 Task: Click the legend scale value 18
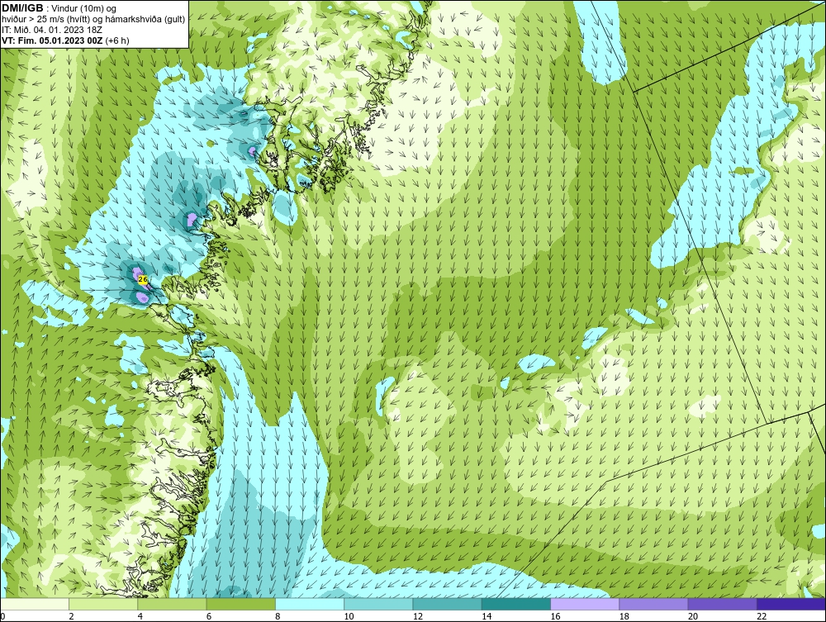624,617
